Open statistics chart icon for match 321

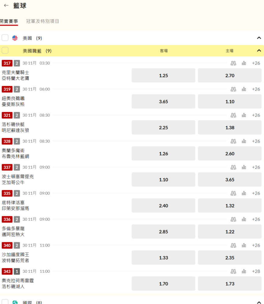244,115
